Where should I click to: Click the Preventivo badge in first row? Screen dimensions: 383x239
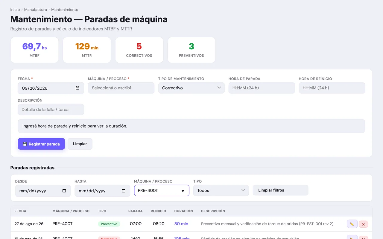point(109,224)
